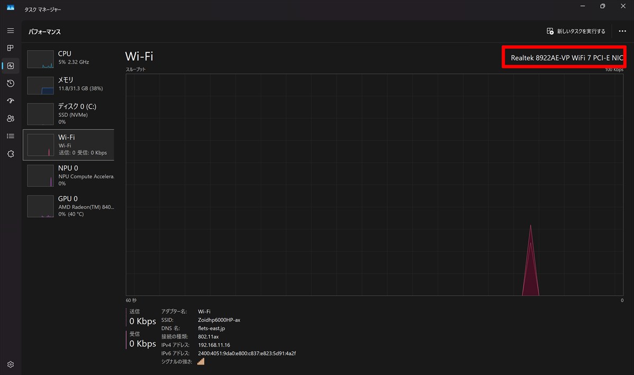
Task: Click the 100 Kbps scale label
Action: point(614,70)
